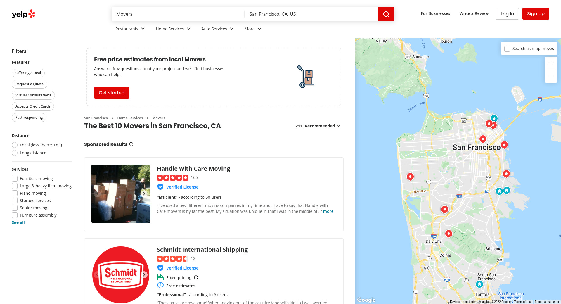Apply Request a Quote filter

[30, 84]
